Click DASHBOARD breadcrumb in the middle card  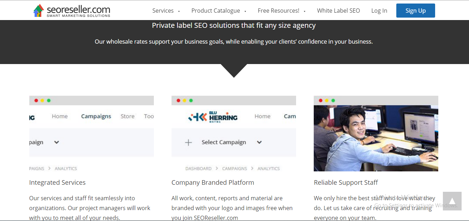[x=198, y=169]
